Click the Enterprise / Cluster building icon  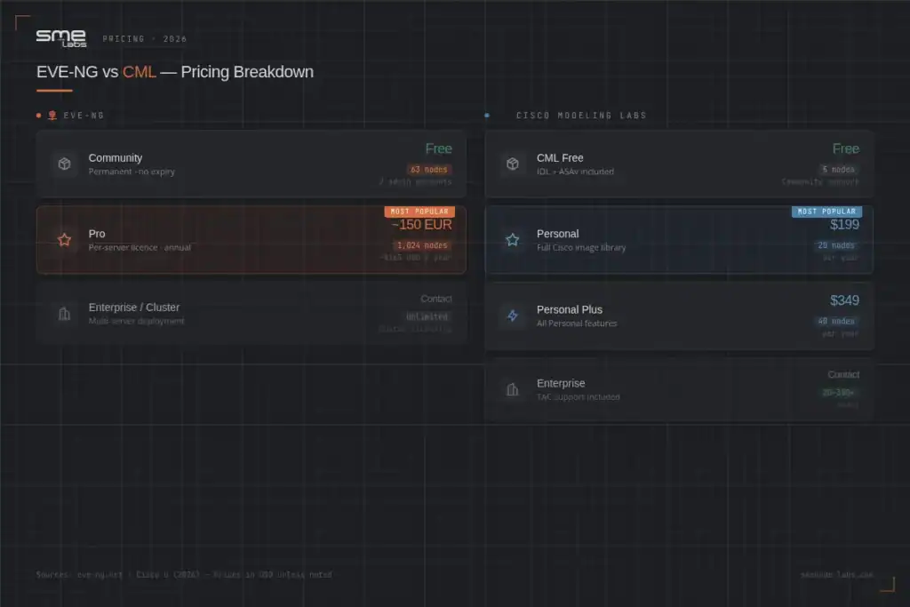point(64,314)
